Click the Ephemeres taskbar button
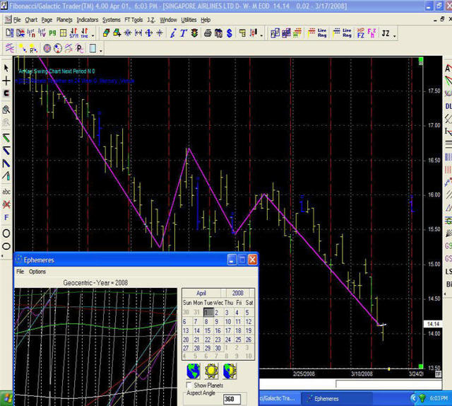The height and width of the screenshot is (406, 452). [x=336, y=399]
